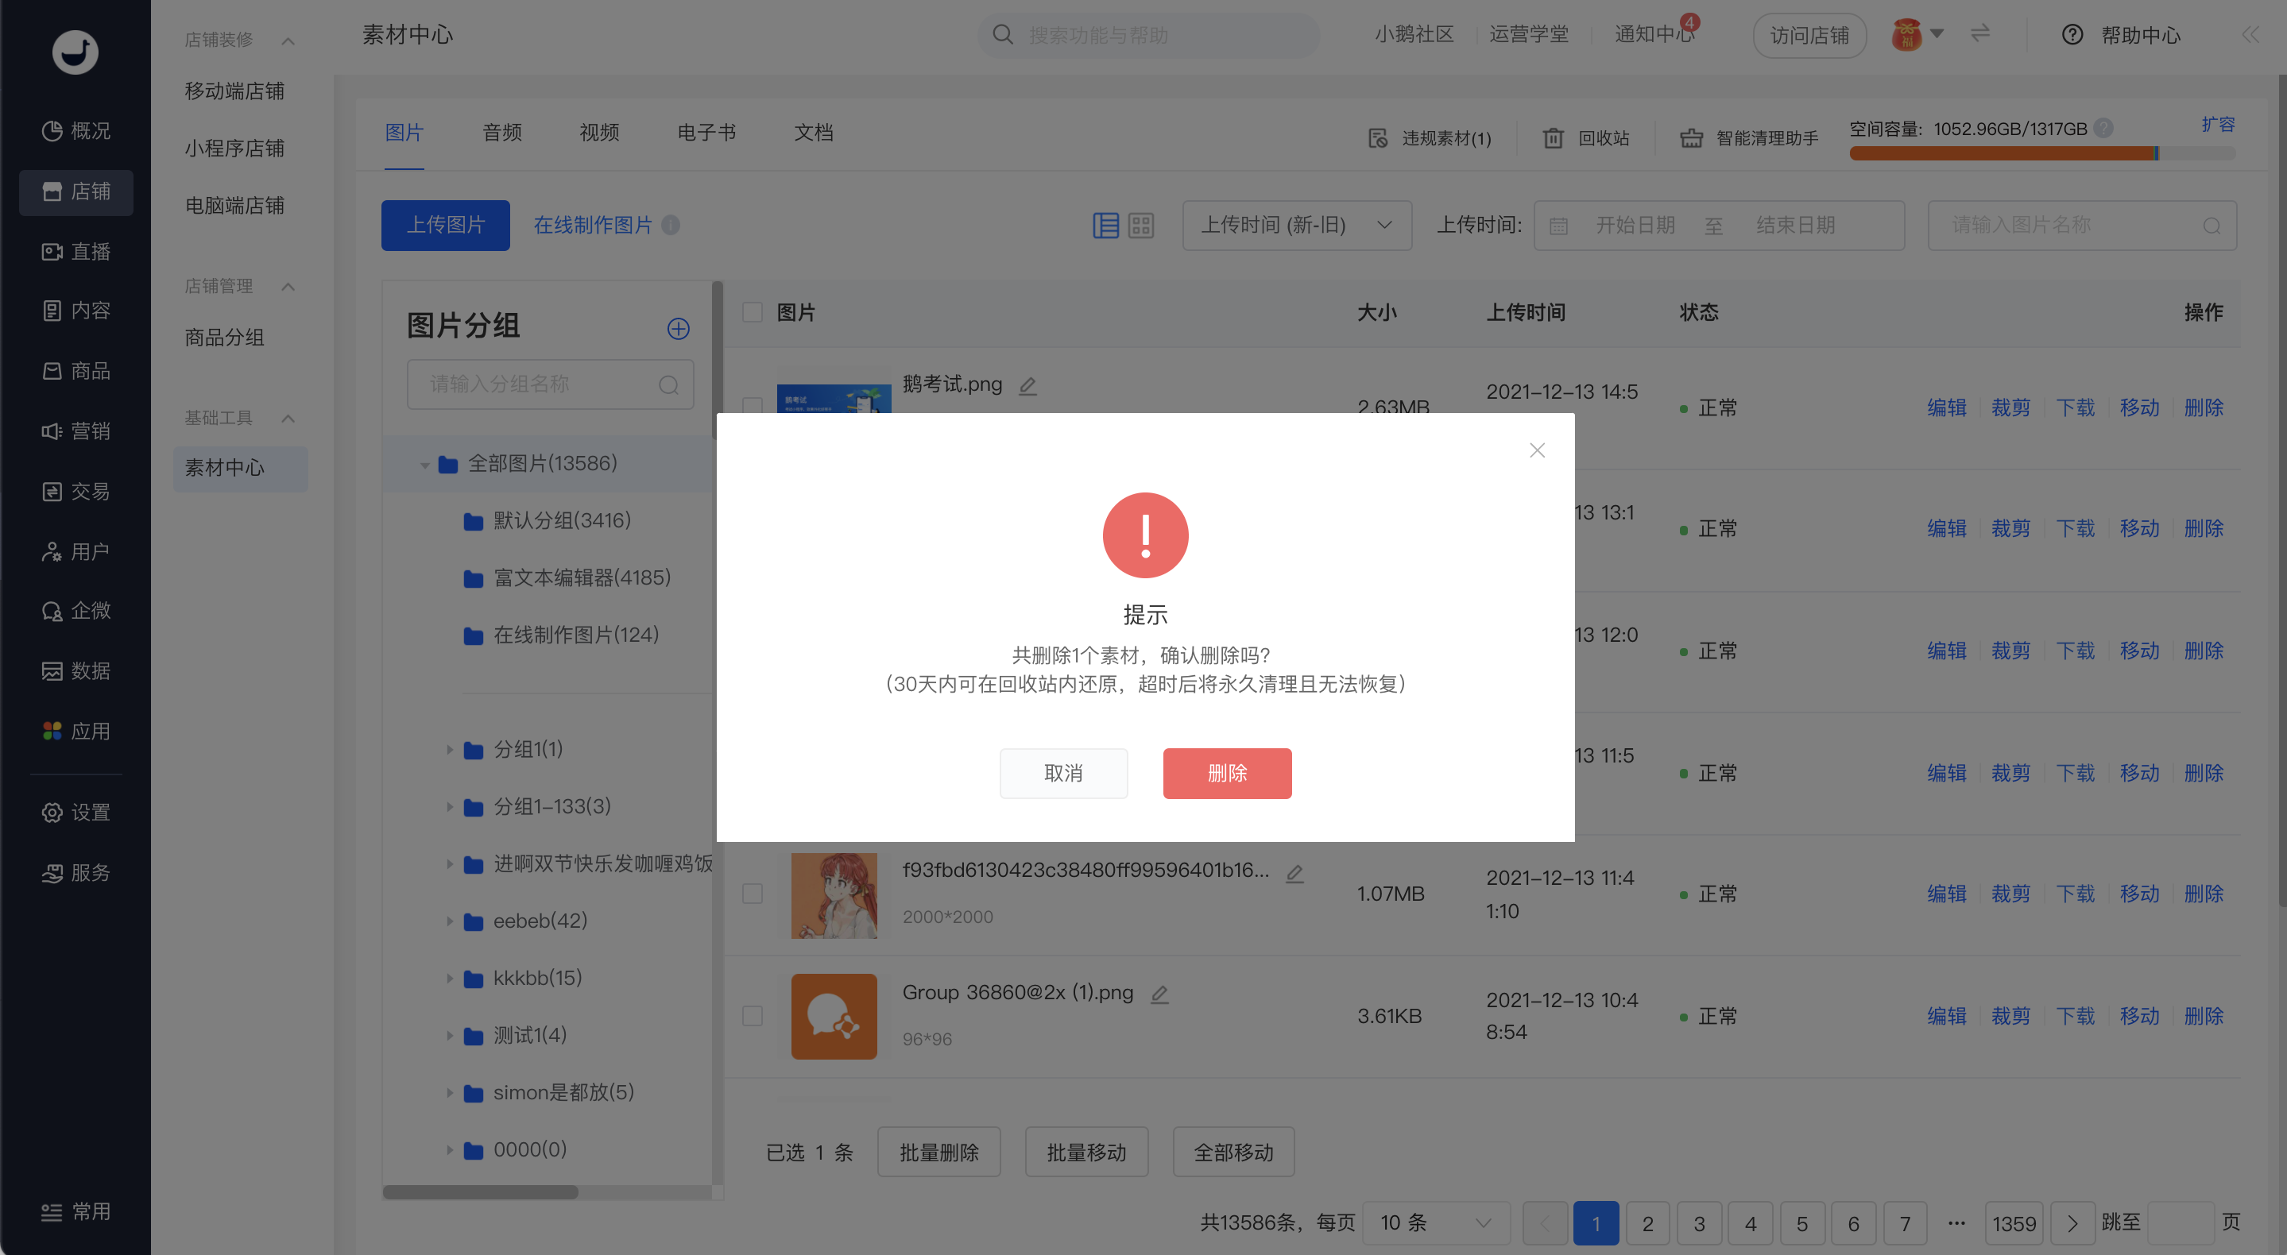The image size is (2287, 1255).
Task: Switch to grid view layout icon
Action: click(1141, 226)
